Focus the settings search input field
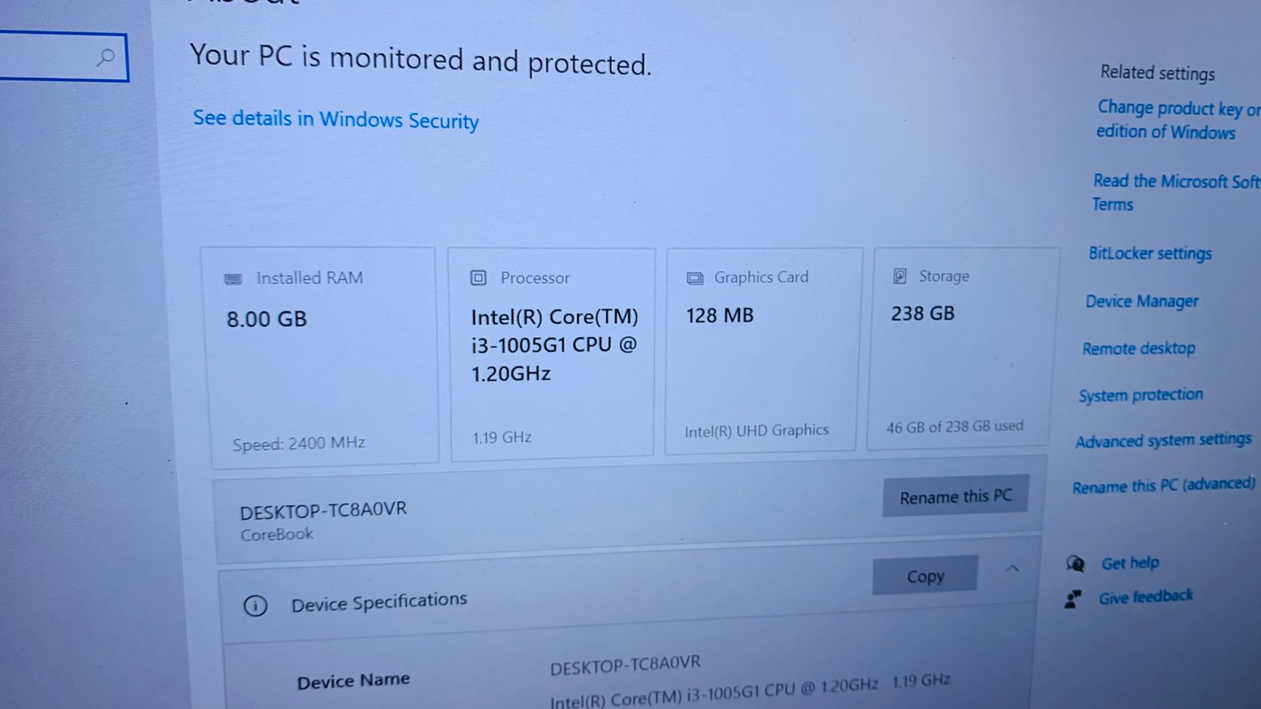Screen dimensions: 1261x709 [63, 57]
